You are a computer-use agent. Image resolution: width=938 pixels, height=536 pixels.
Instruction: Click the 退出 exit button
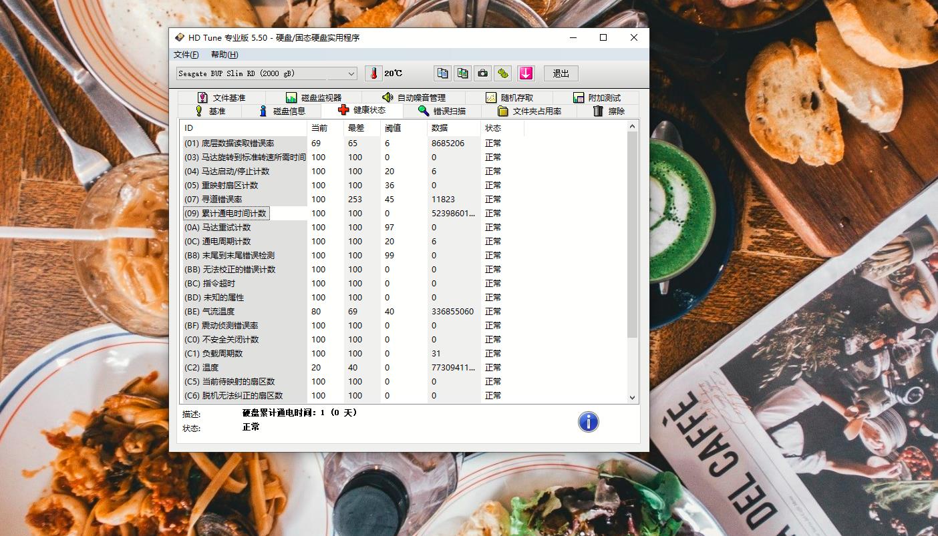561,73
